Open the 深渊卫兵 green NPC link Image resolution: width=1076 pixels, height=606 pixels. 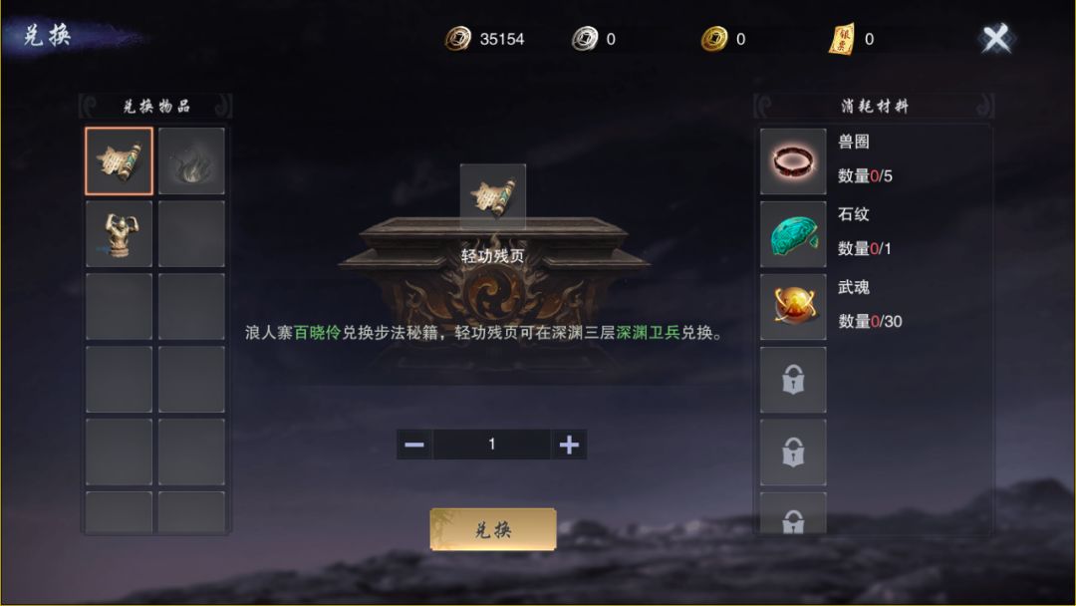648,333
